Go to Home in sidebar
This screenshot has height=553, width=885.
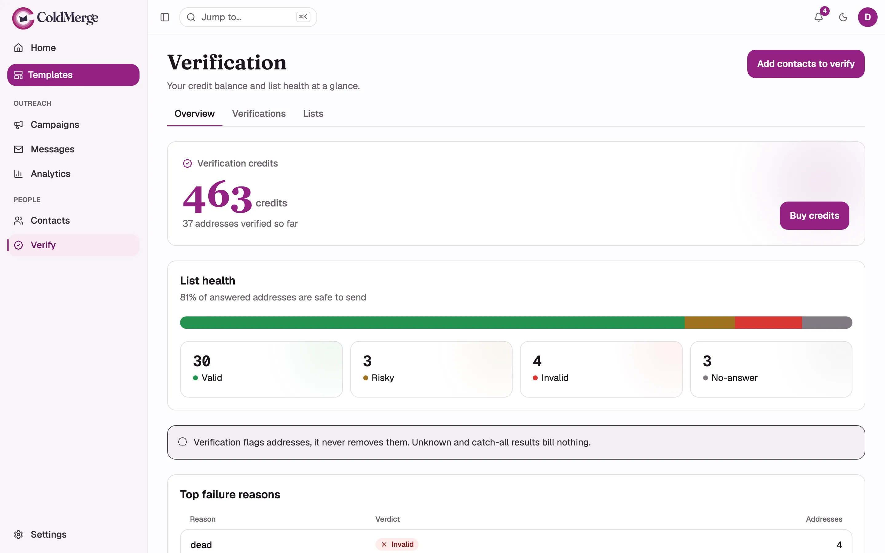coord(73,48)
